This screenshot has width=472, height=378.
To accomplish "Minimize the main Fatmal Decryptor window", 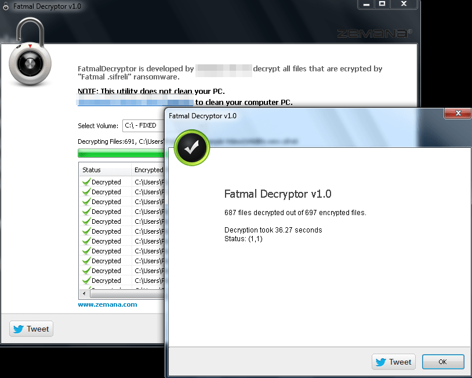I will (x=366, y=5).
